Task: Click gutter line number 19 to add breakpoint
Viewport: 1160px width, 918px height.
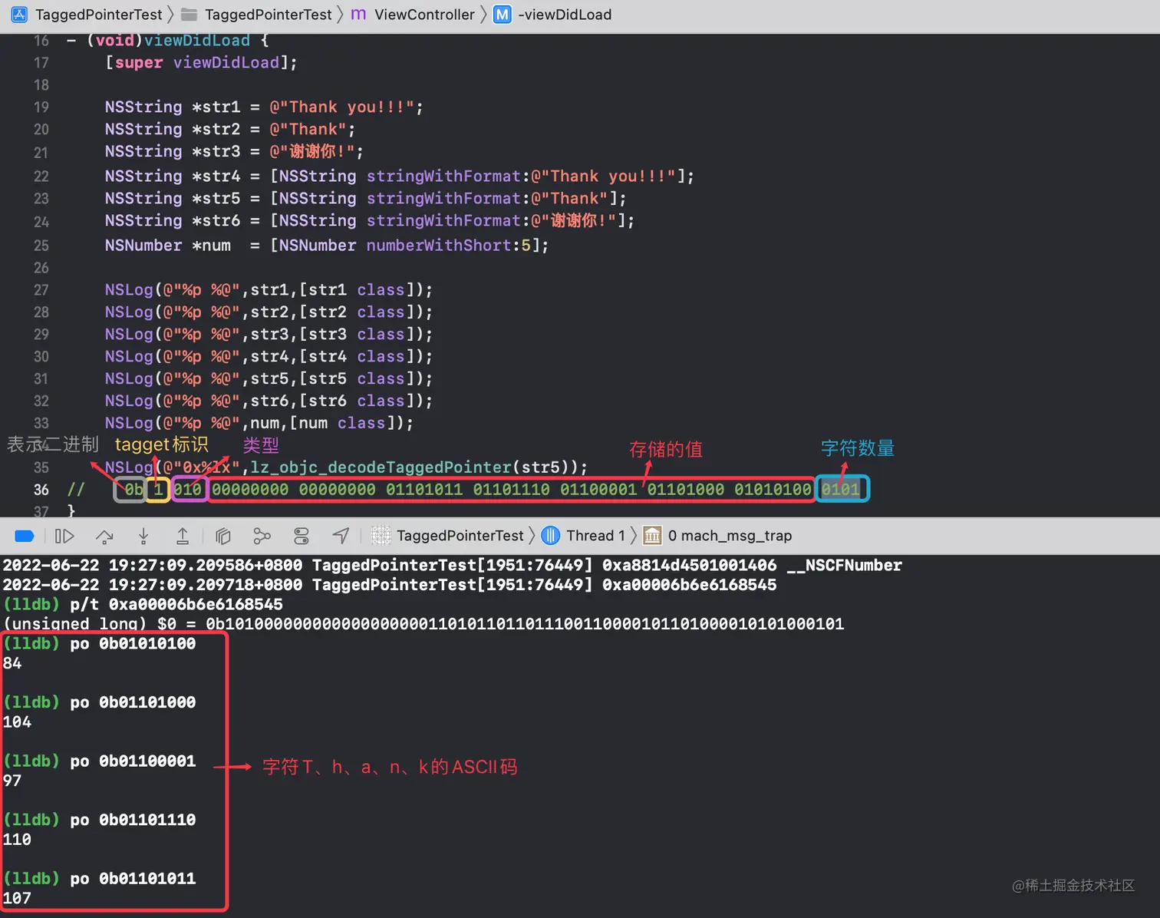Action: (41, 107)
